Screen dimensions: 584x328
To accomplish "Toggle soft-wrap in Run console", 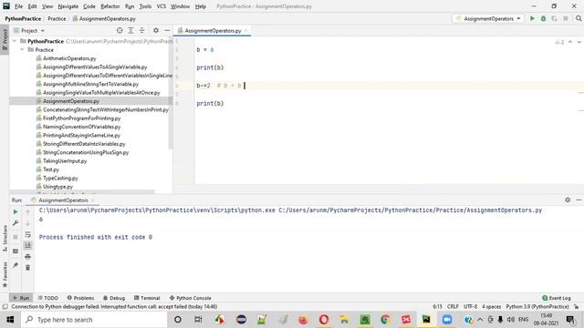I will 27,235.
